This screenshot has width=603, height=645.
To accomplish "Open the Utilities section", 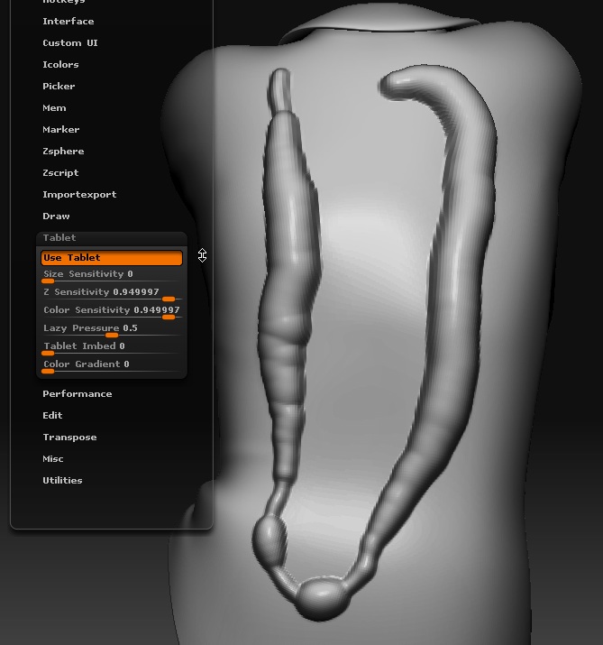I will [62, 481].
